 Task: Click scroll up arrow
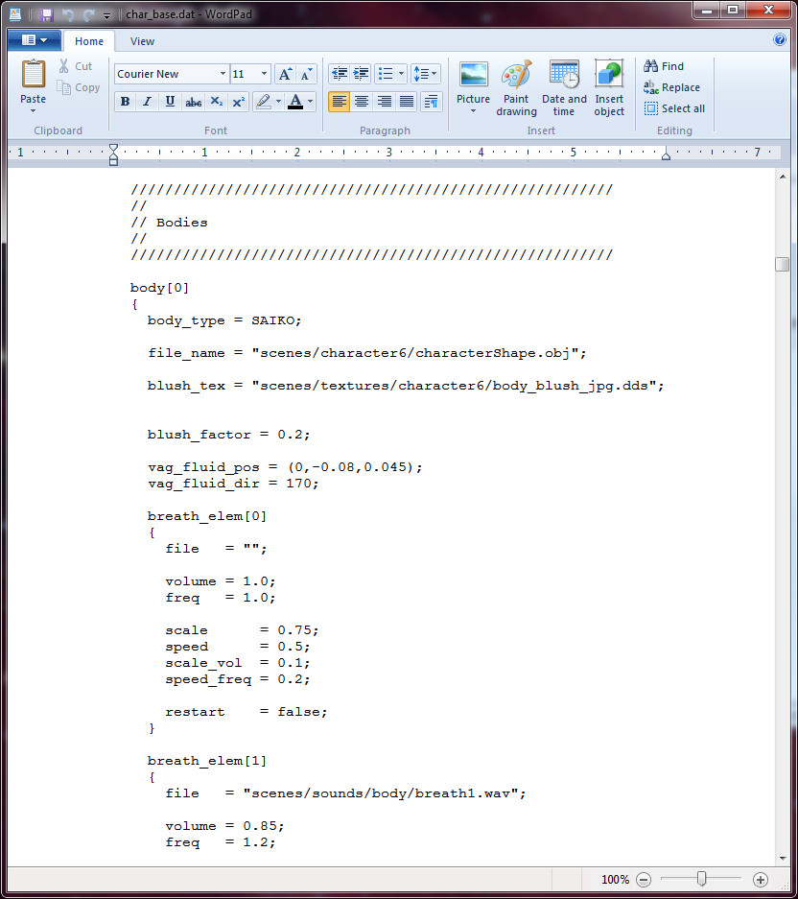tap(783, 177)
